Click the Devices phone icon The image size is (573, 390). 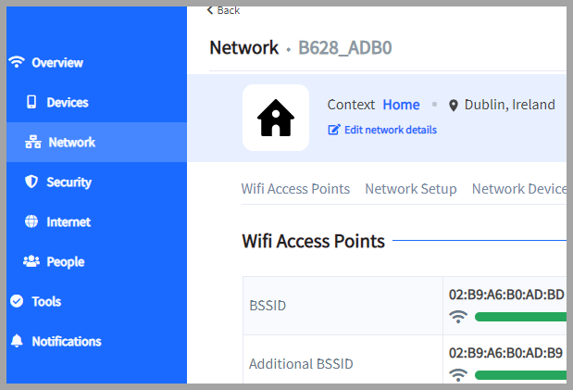[x=31, y=102]
